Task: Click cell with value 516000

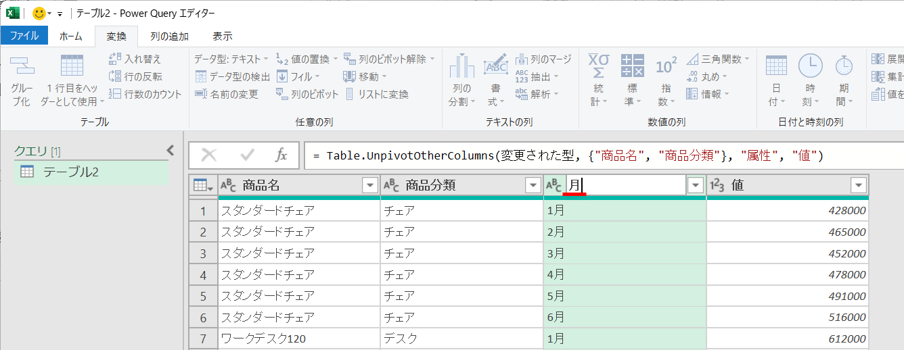Action: pyautogui.click(x=788, y=318)
